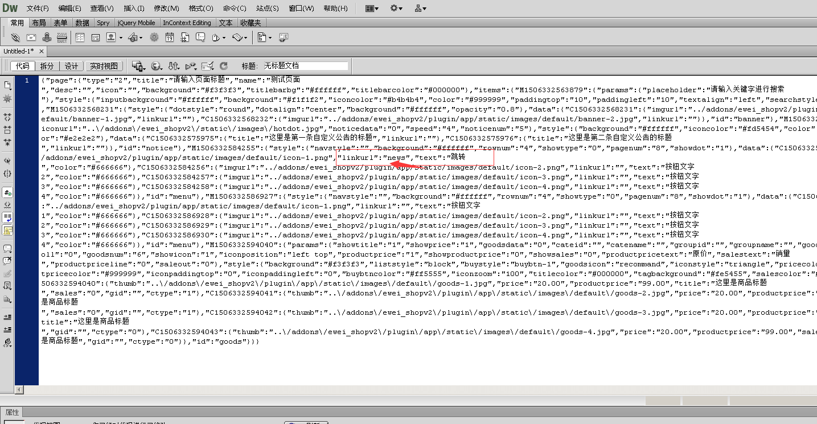The image size is (817, 424).
Task: Open the workspace layout dropdown
Action: tap(372, 9)
